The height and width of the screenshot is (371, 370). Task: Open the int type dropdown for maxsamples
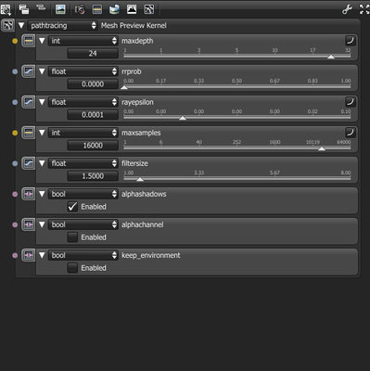[x=83, y=133]
